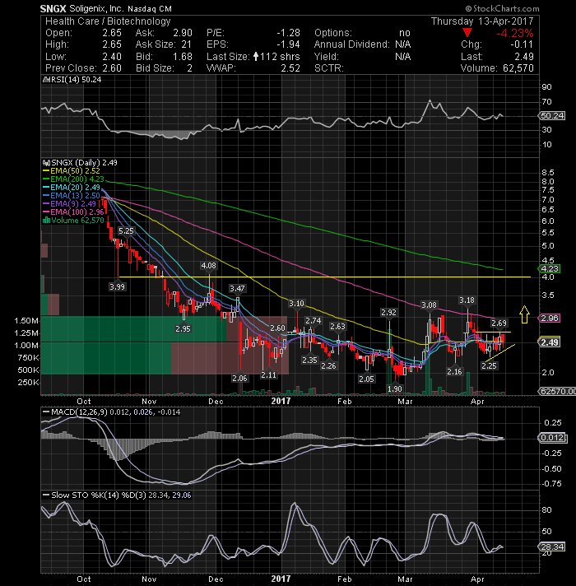
Task: Click the EMA(13) 2.50 legend entry
Action: tap(72, 195)
